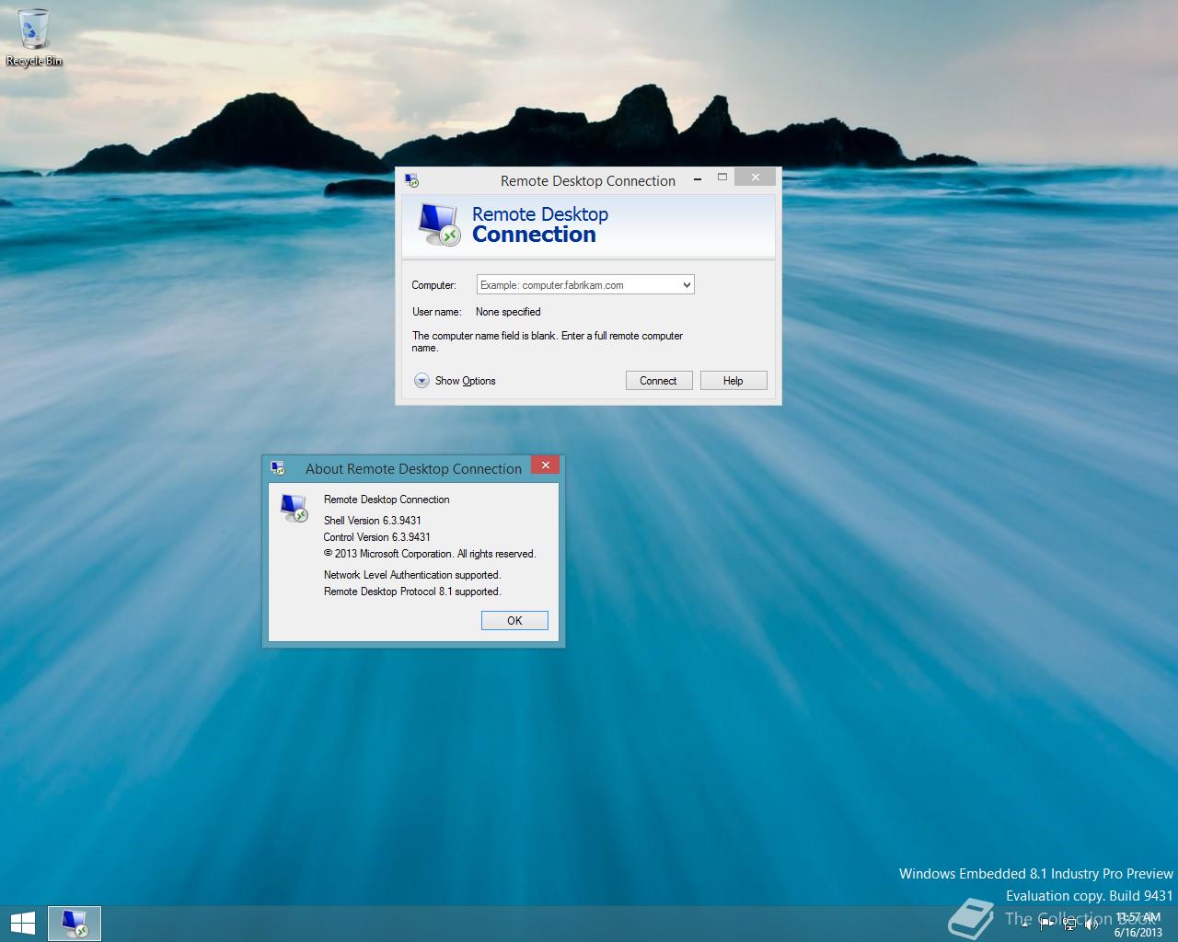Click the 'computer name field is blank' message
The image size is (1178, 942).
548,341
